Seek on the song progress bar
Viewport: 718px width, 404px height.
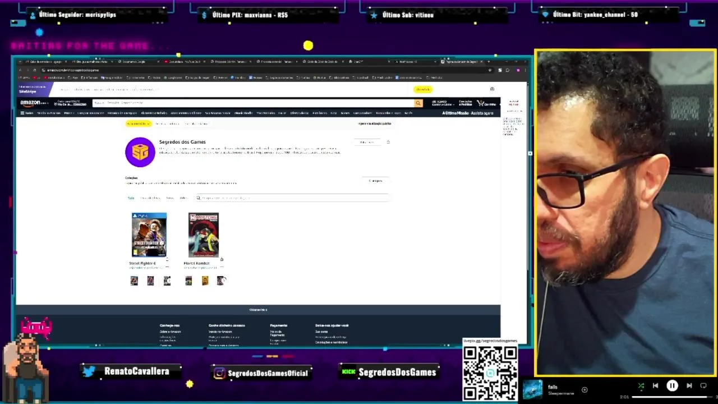click(x=671, y=397)
